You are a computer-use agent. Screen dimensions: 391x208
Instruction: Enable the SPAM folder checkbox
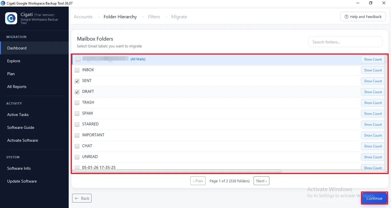tap(77, 114)
